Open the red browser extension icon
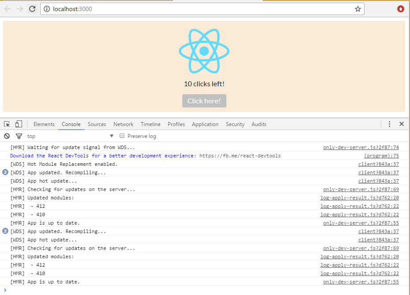 401,9
